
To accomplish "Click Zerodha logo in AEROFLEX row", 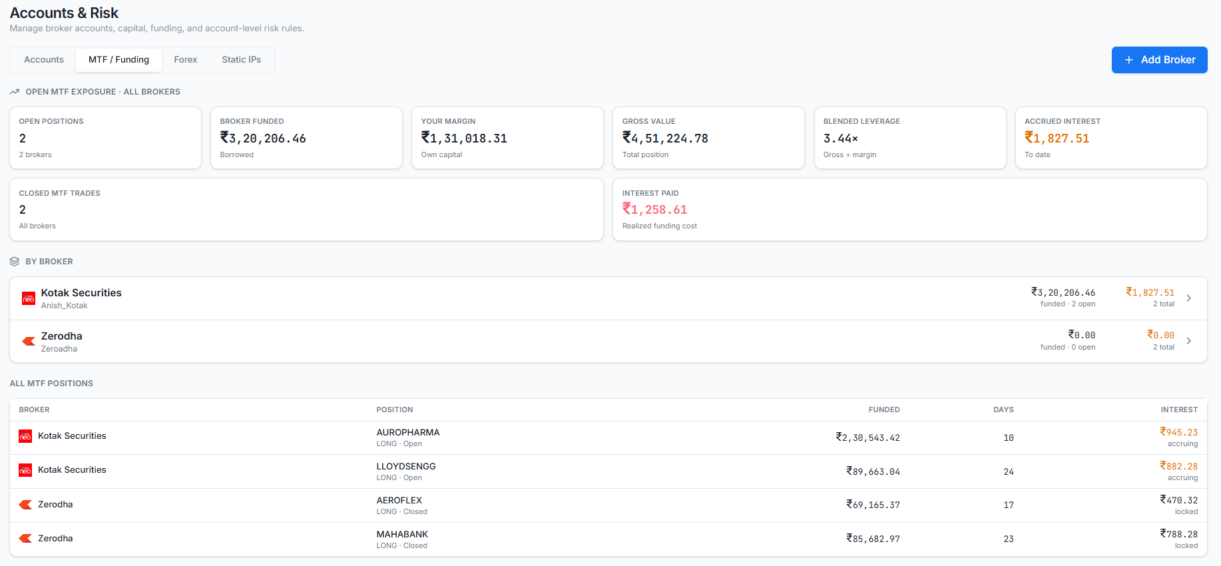I will (25, 505).
